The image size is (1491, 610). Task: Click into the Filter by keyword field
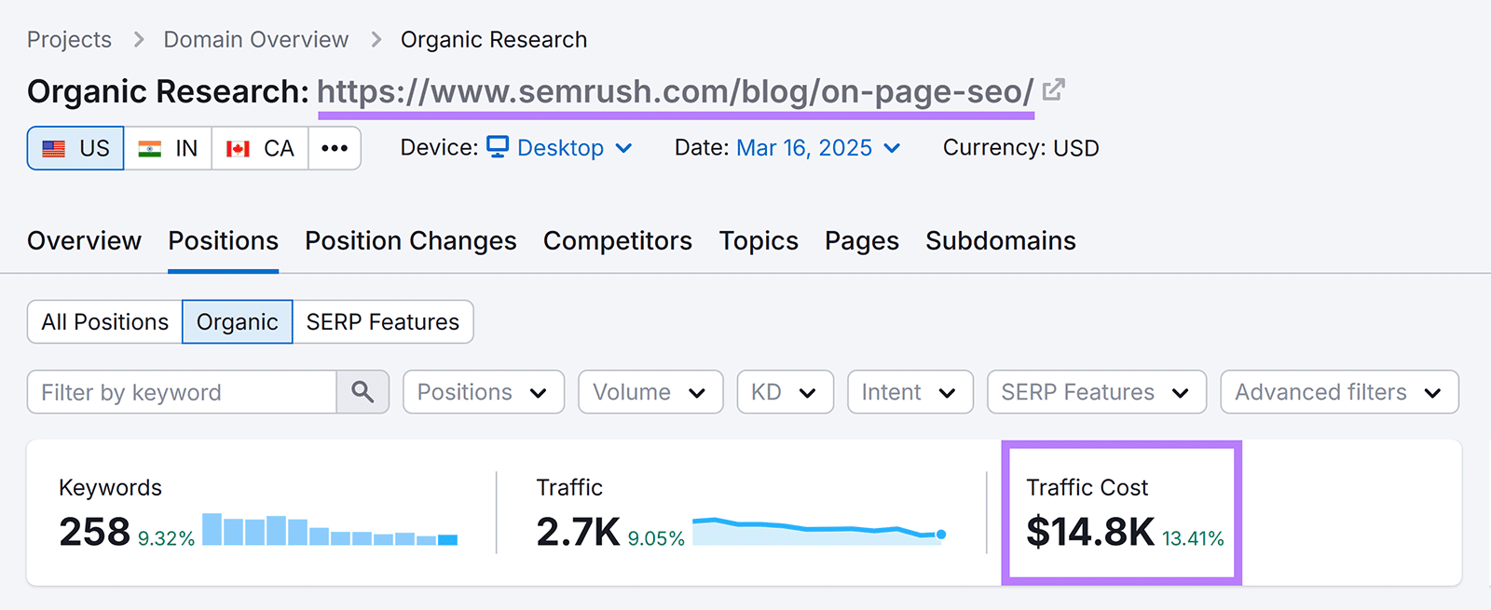tap(183, 392)
